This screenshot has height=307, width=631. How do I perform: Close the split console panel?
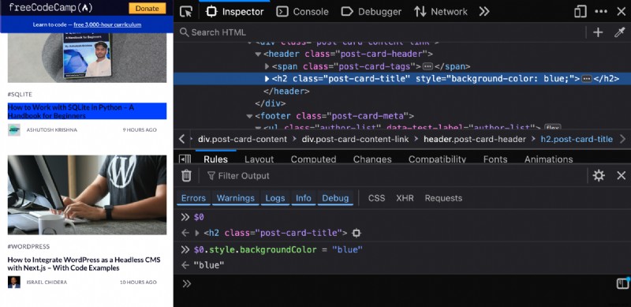tap(622, 176)
